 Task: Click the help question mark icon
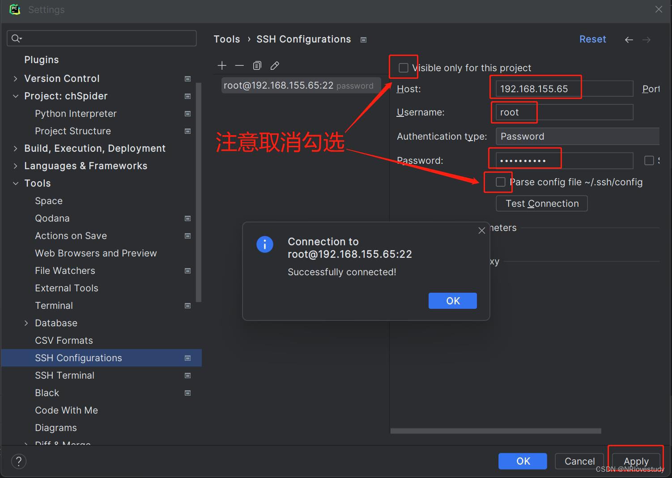[18, 461]
